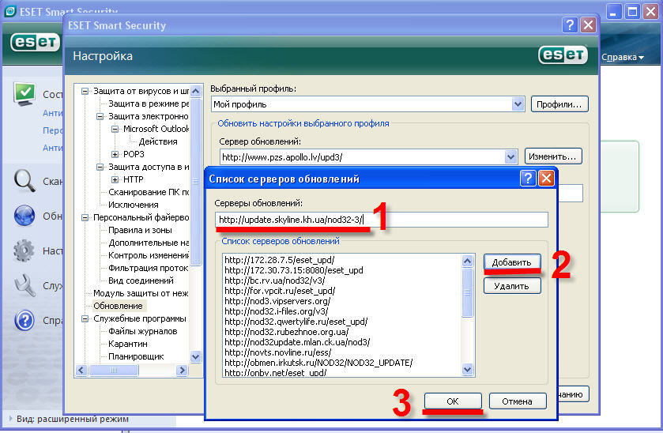
Task: Select server http://172.28.7.5/eset_upd/ in list
Action: click(280, 260)
